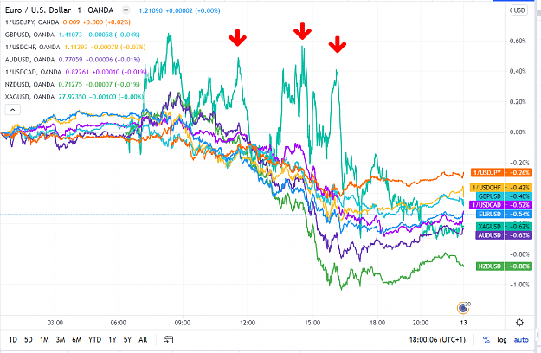Open chart settings gear icon

point(519,323)
